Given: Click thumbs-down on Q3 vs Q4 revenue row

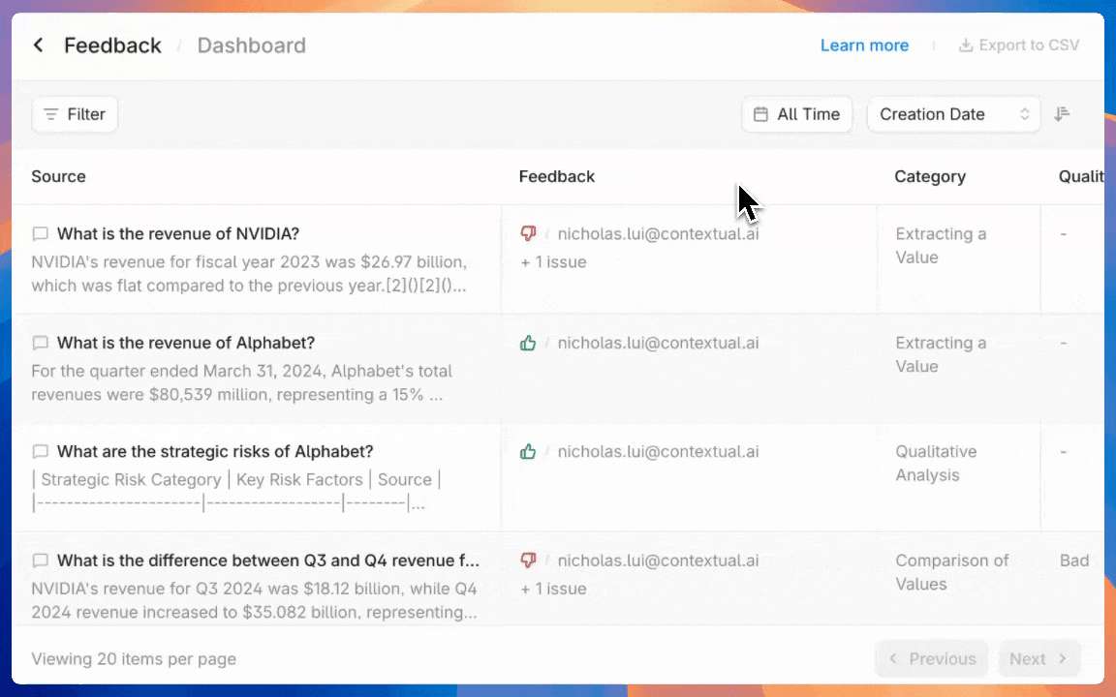Looking at the screenshot, I should pos(528,561).
